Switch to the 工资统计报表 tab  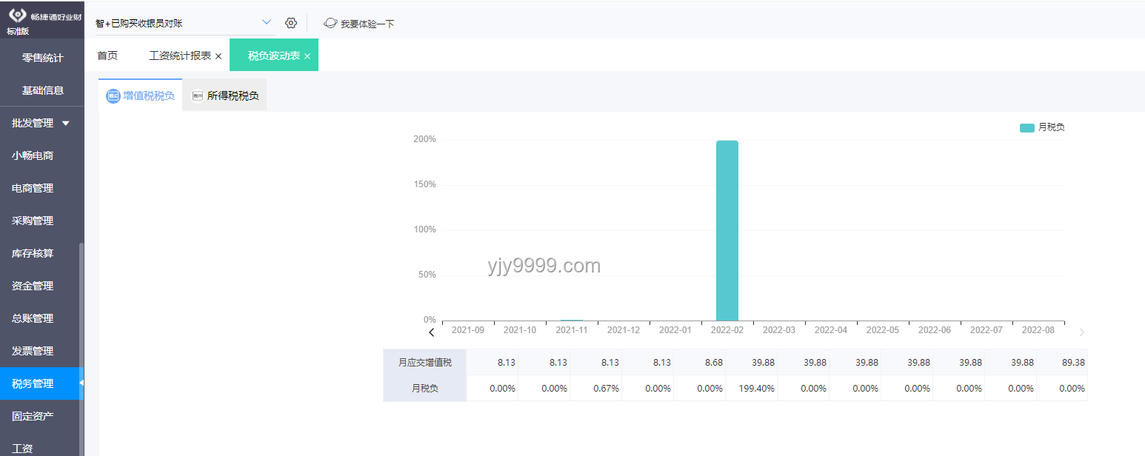pos(180,56)
